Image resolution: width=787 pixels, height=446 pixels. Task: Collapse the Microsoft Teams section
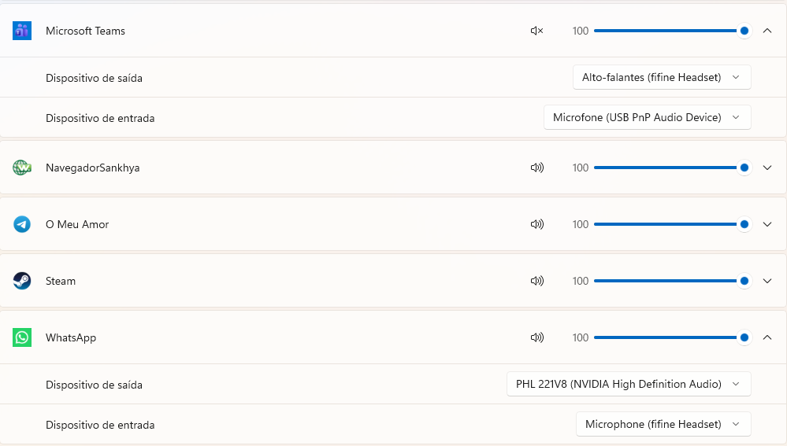pos(767,31)
